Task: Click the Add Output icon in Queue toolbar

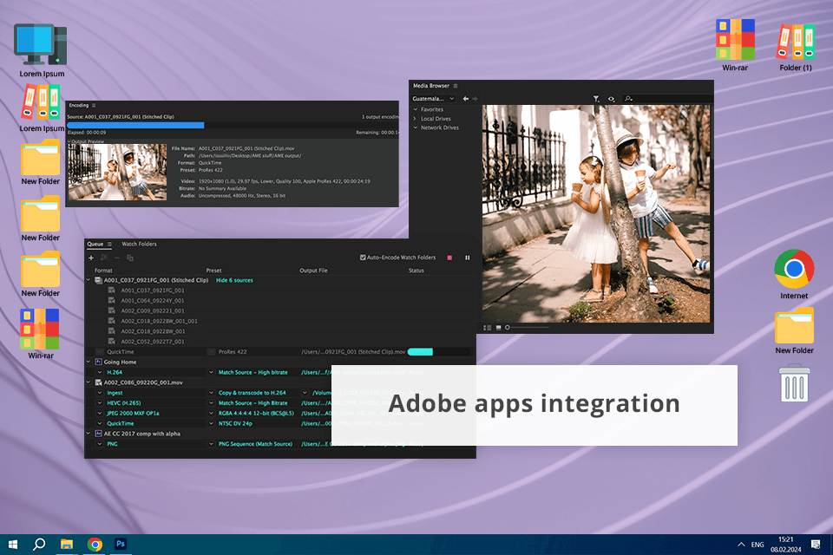Action: (x=103, y=258)
